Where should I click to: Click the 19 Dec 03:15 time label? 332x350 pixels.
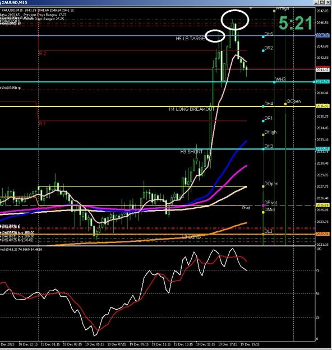[72, 344]
